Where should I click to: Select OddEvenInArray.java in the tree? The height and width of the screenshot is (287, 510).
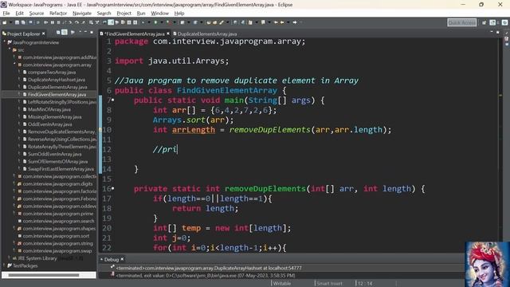point(49,124)
